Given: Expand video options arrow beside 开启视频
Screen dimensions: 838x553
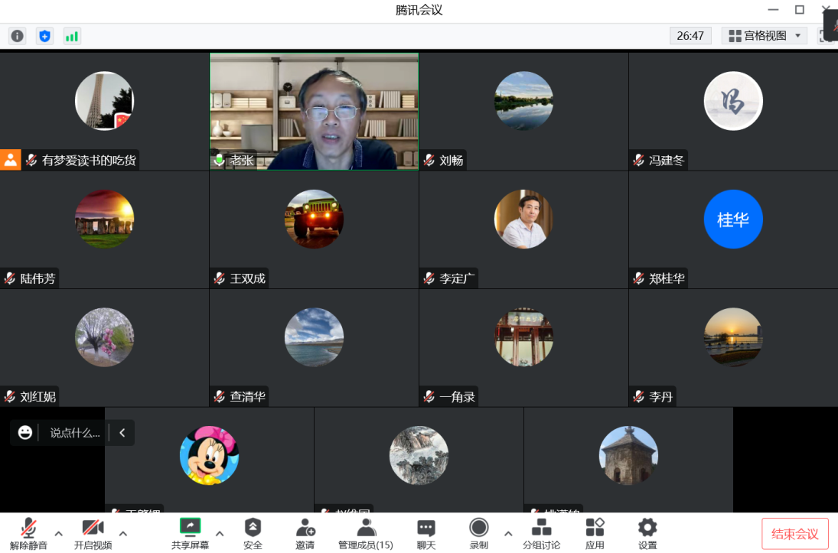Looking at the screenshot, I should point(122,533).
